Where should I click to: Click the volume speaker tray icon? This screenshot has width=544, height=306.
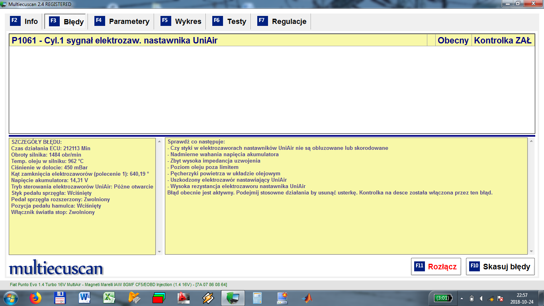point(481,298)
